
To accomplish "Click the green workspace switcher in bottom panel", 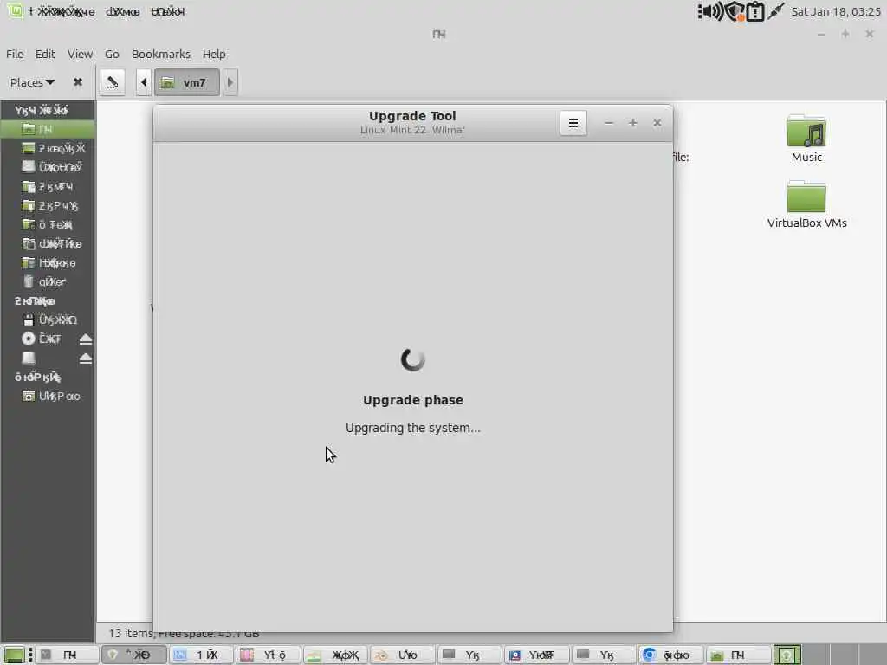I will point(787,655).
